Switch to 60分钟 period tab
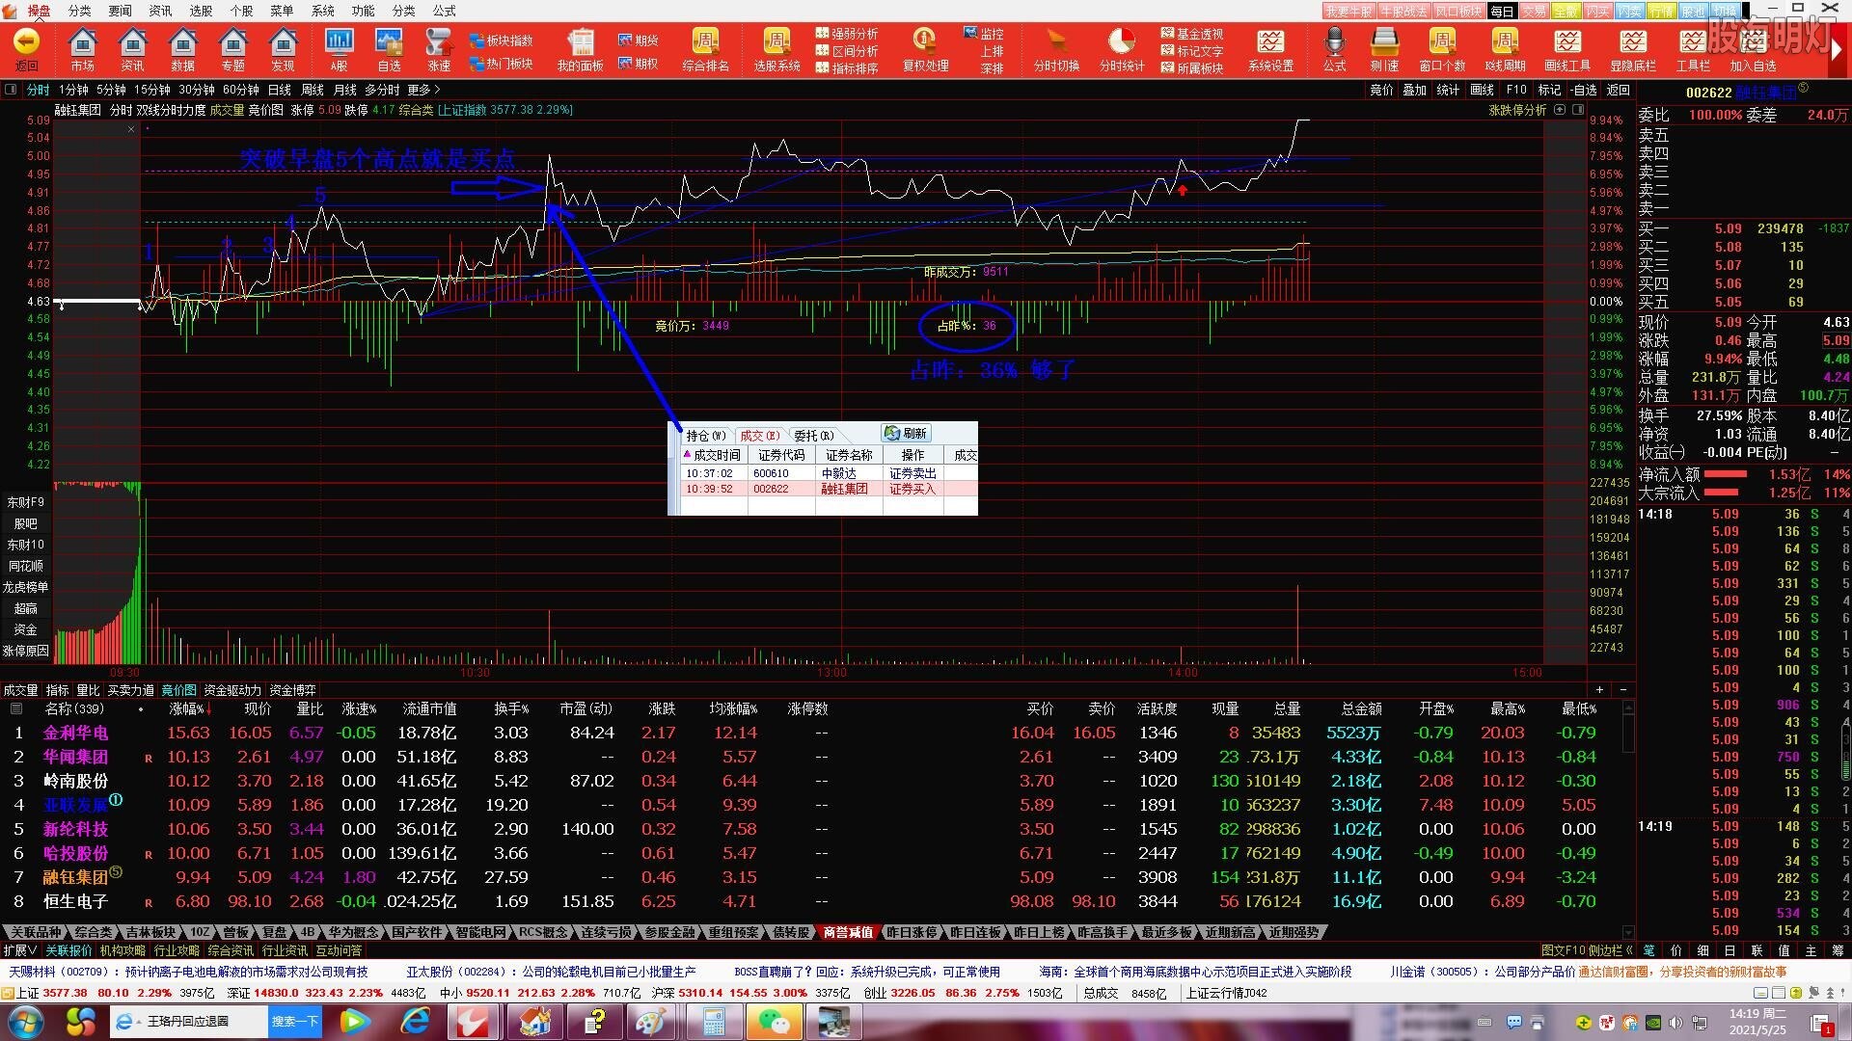 [240, 90]
